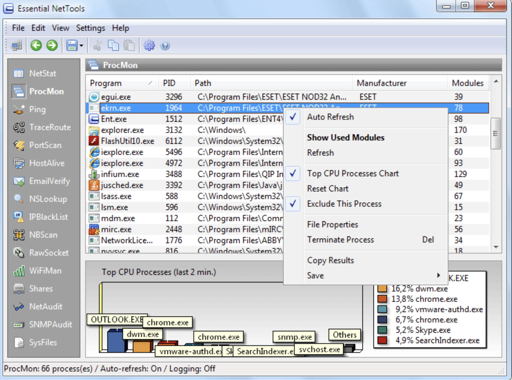The width and height of the screenshot is (512, 380).
Task: Click the Help question mark toolbar icon
Action: [165, 46]
